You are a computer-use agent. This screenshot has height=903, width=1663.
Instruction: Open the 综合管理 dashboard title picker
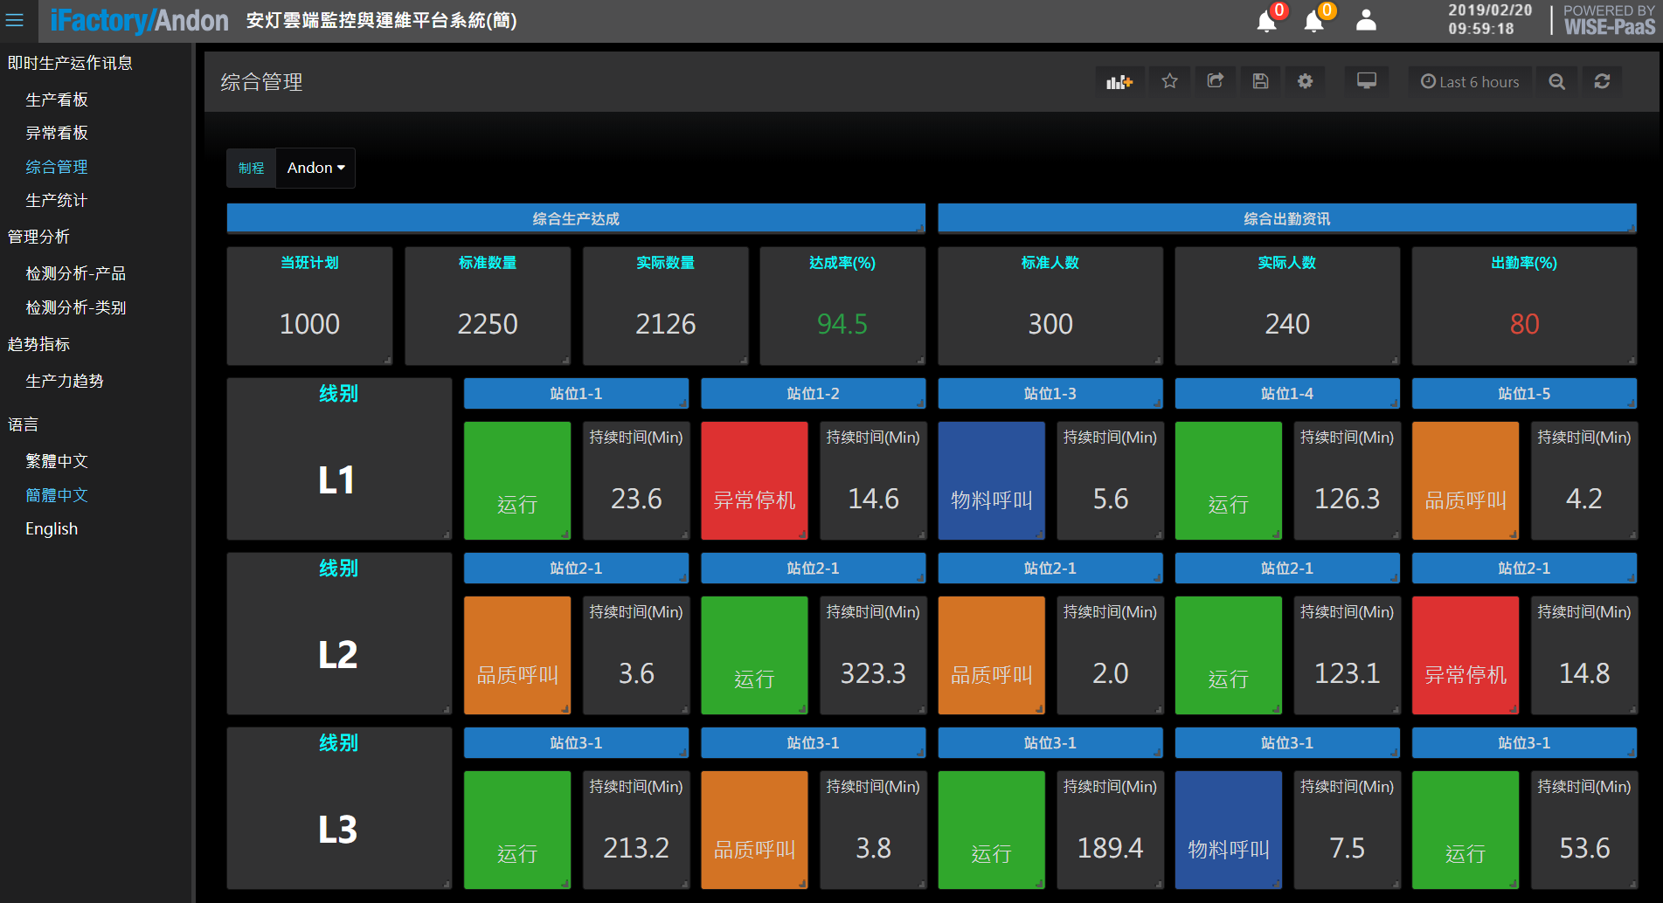click(x=261, y=82)
